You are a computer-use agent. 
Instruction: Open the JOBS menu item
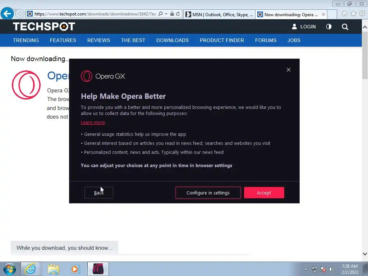tap(294, 40)
